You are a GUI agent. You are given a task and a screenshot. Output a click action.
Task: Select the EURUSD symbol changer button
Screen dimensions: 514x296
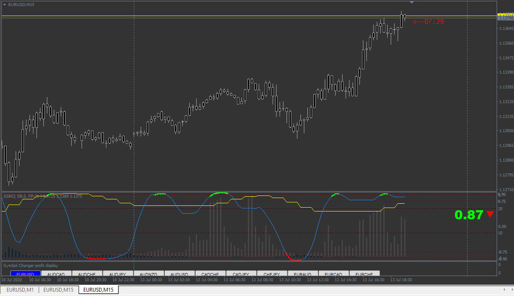[x=25, y=274]
